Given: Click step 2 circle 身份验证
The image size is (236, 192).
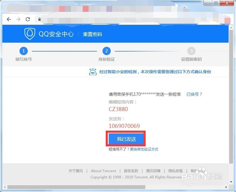Looking at the screenshot, I should [x=107, y=51].
